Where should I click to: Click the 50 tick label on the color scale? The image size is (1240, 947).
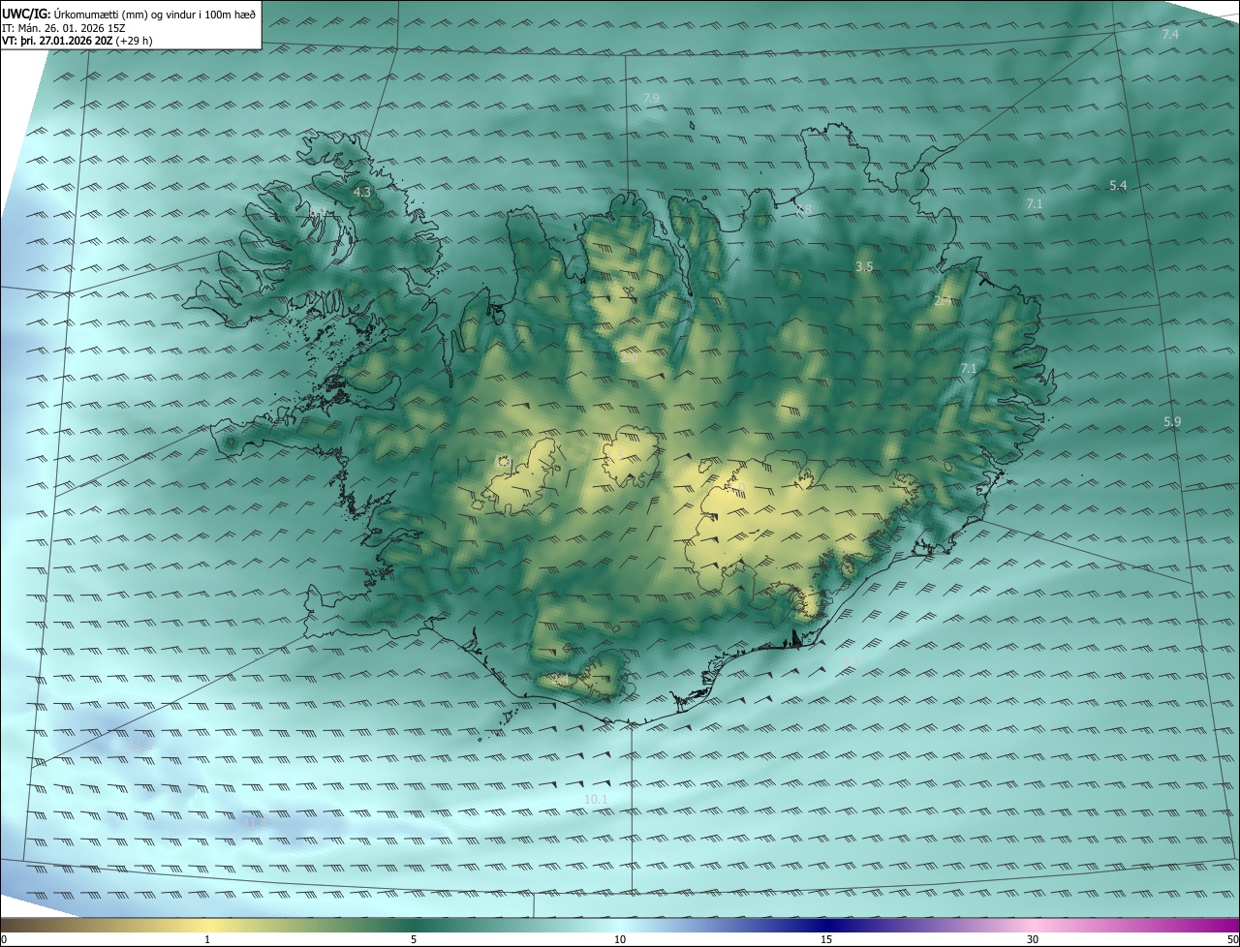1232,939
